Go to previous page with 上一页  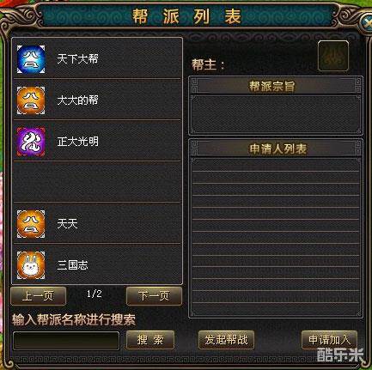[x=38, y=296]
